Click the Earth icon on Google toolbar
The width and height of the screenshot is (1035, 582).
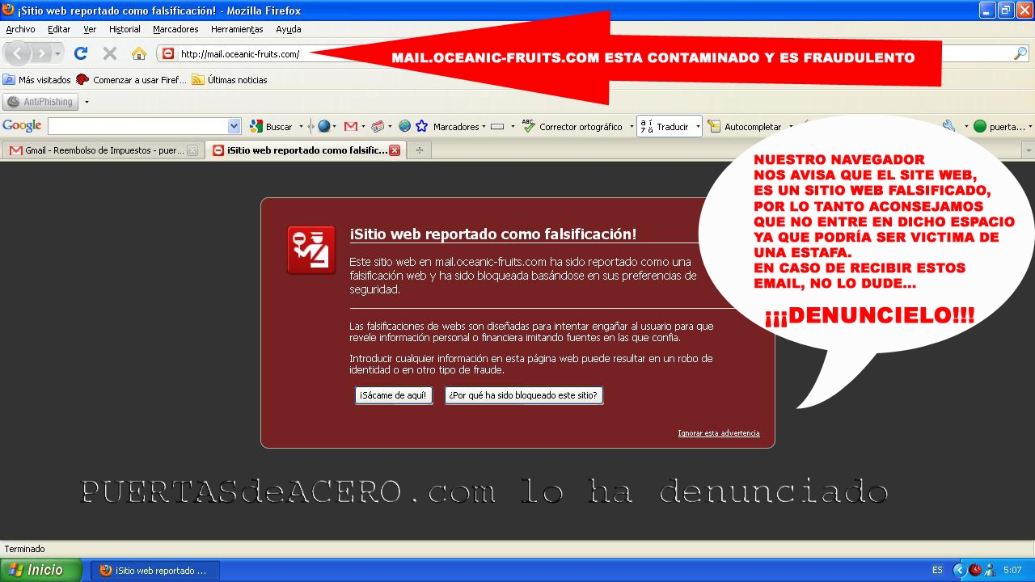[x=404, y=126]
